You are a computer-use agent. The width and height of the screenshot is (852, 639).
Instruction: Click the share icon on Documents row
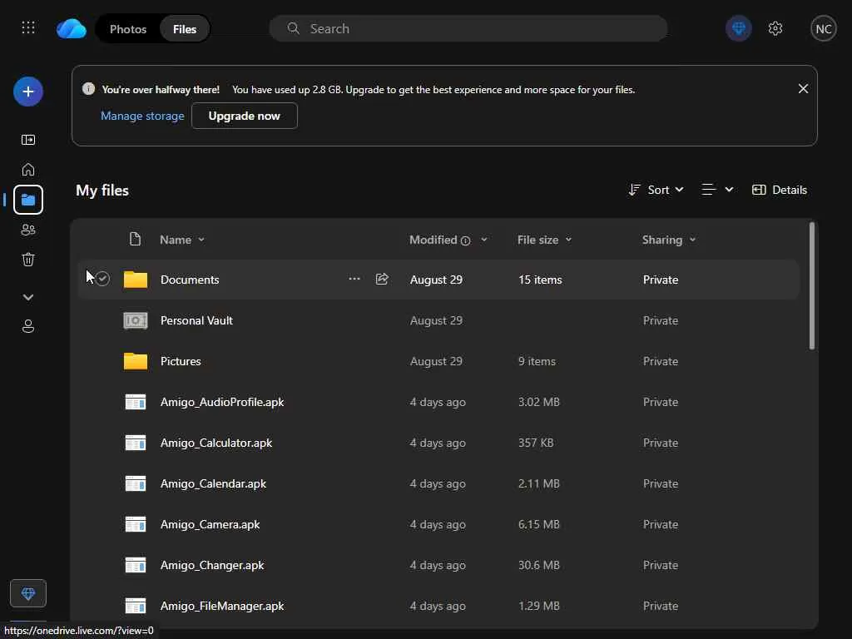pyautogui.click(x=382, y=280)
